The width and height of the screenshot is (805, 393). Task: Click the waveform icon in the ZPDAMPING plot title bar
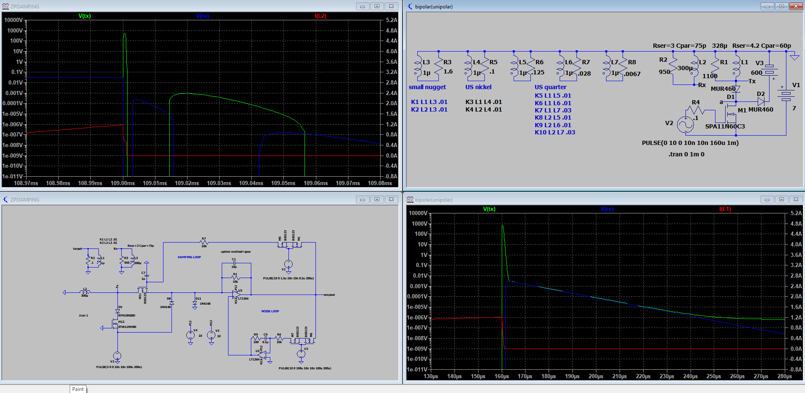pyautogui.click(x=5, y=6)
